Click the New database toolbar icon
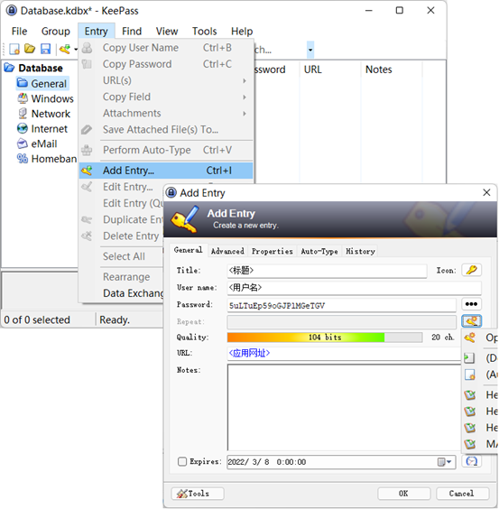 14,49
